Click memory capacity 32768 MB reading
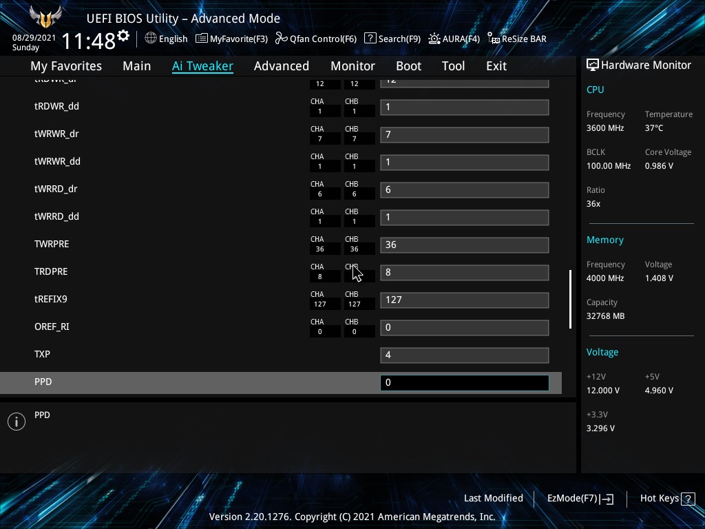The image size is (705, 529). coord(606,316)
